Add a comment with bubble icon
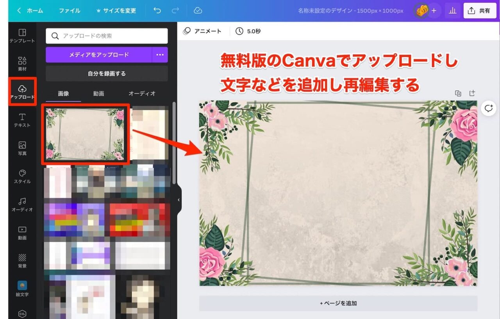This screenshot has width=500, height=319. point(489,108)
